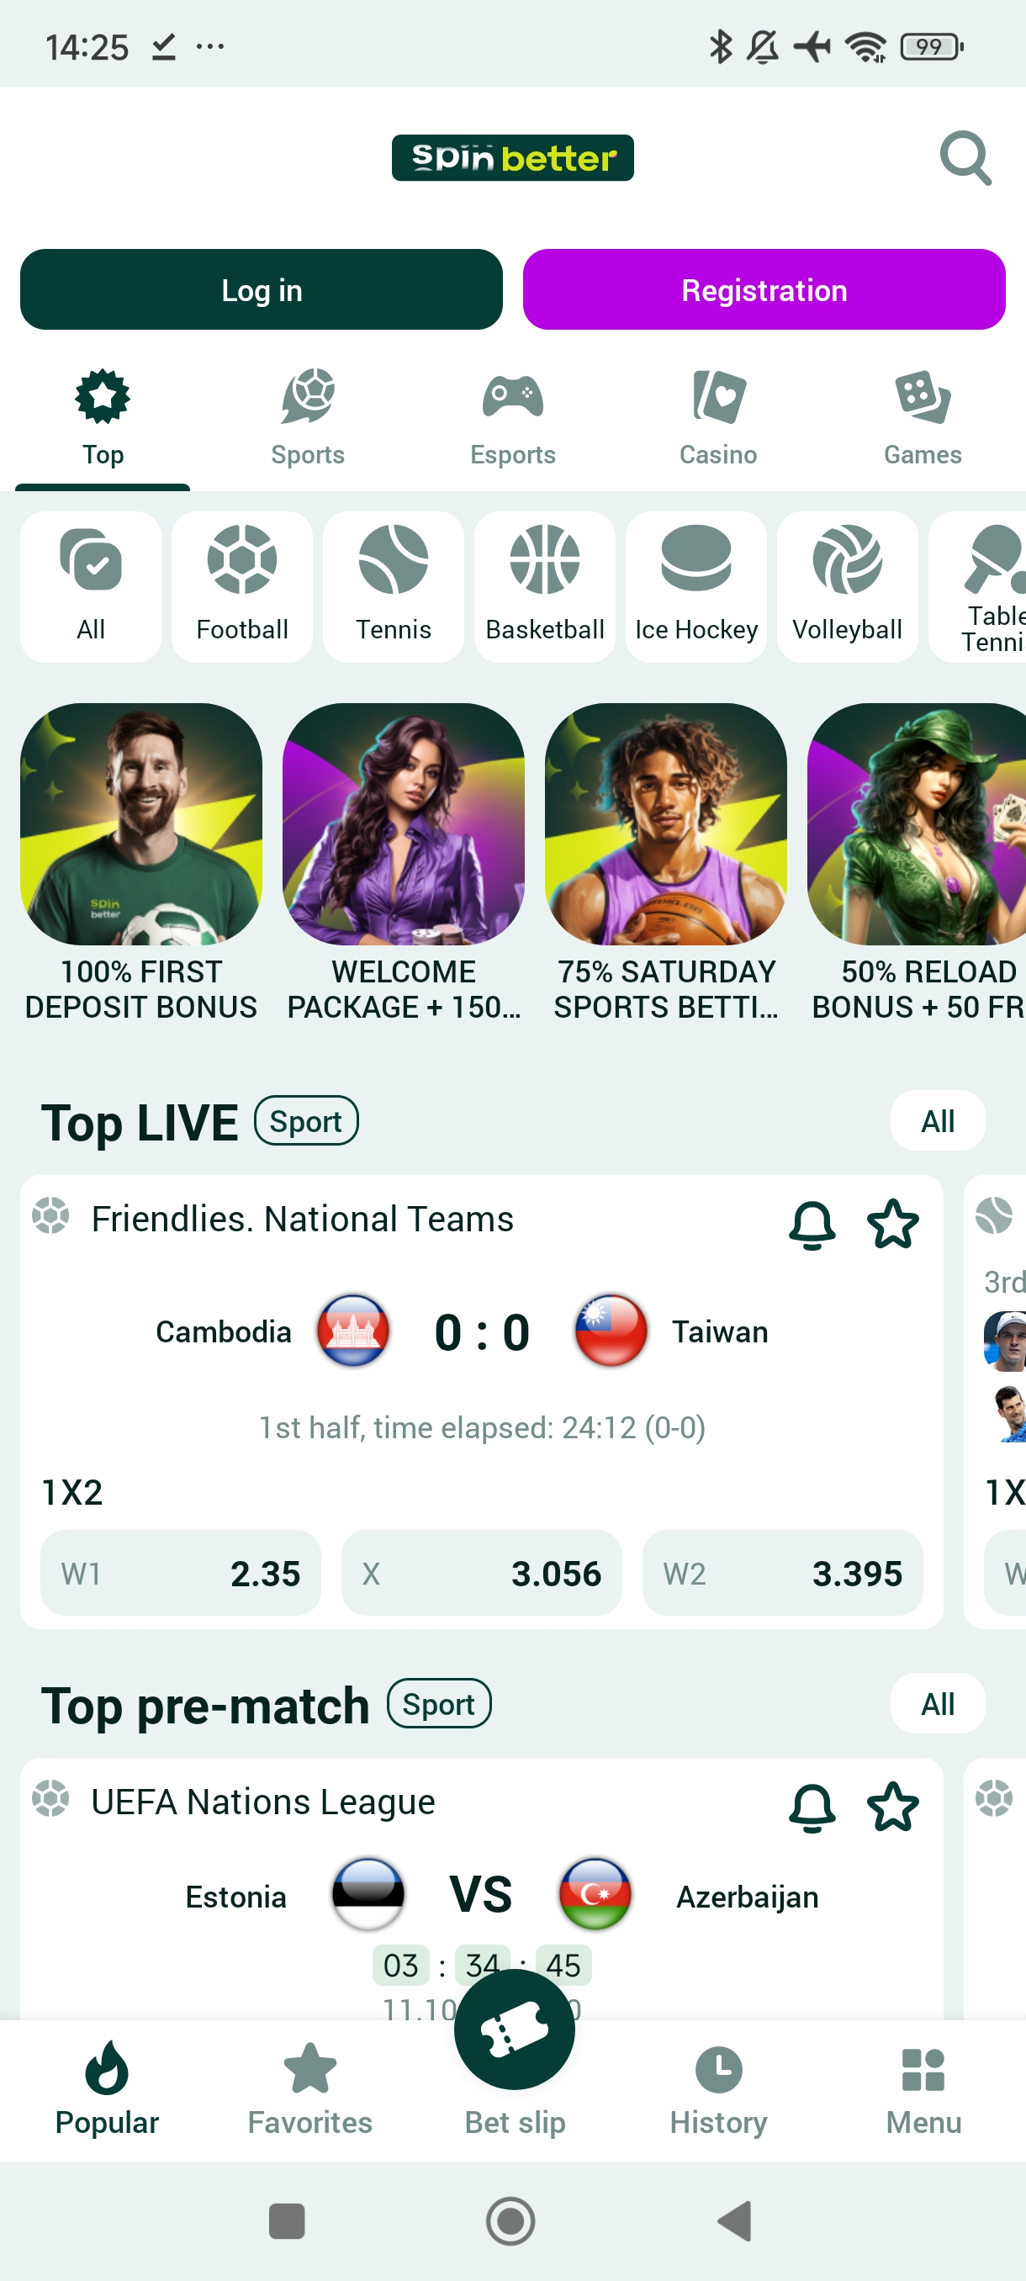The height and width of the screenshot is (2281, 1026).
Task: Select the Football sport filter
Action: [241, 586]
